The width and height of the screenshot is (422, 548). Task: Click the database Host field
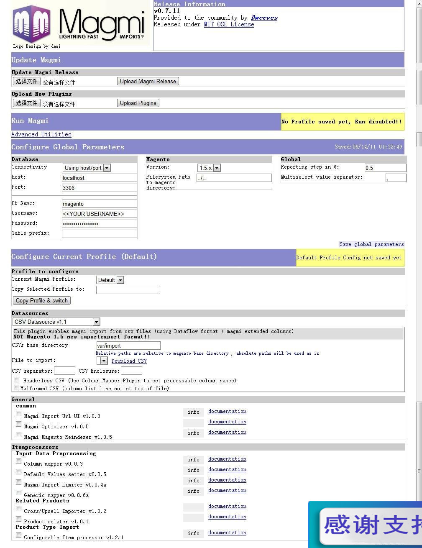click(x=100, y=178)
